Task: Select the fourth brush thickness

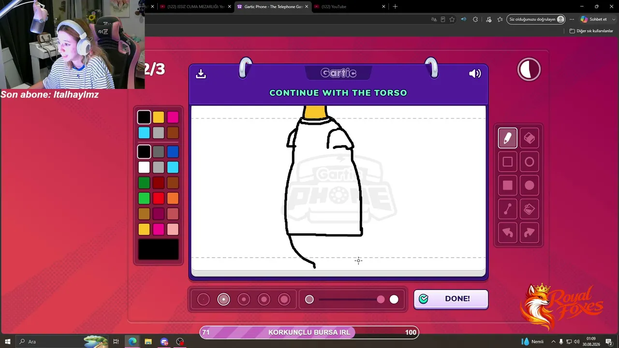Action: (264, 300)
